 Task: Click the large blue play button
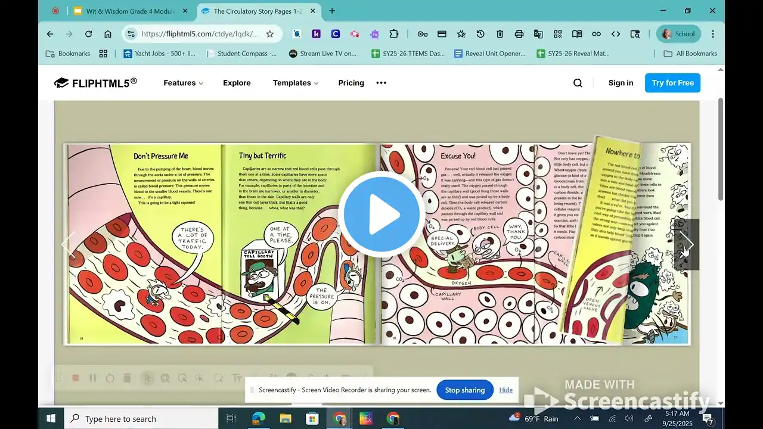pyautogui.click(x=381, y=214)
